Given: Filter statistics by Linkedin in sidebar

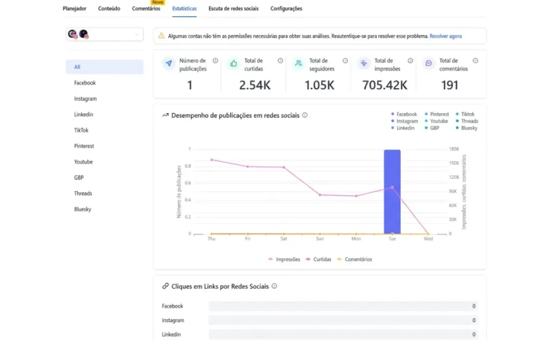Looking at the screenshot, I should 83,114.
